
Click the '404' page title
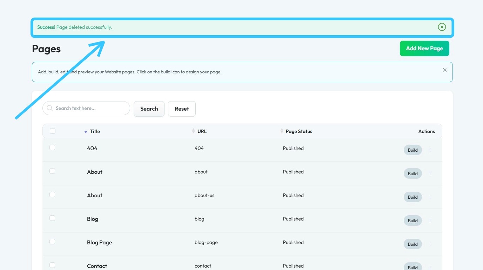pyautogui.click(x=92, y=148)
